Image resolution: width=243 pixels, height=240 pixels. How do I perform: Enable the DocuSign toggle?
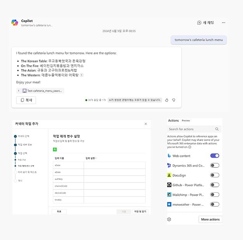click(x=215, y=175)
